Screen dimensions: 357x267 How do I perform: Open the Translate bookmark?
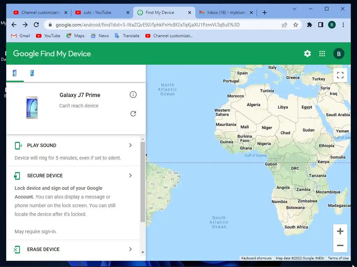127,36
